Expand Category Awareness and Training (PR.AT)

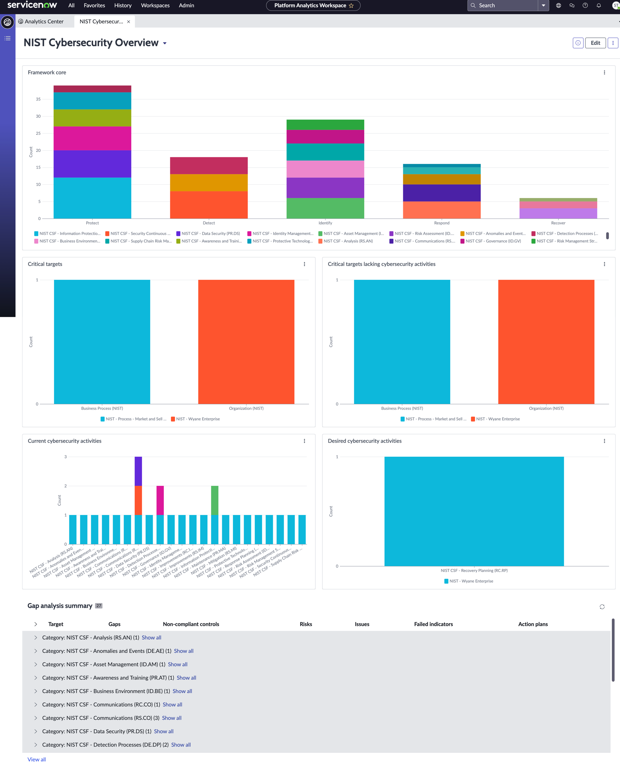[36, 678]
